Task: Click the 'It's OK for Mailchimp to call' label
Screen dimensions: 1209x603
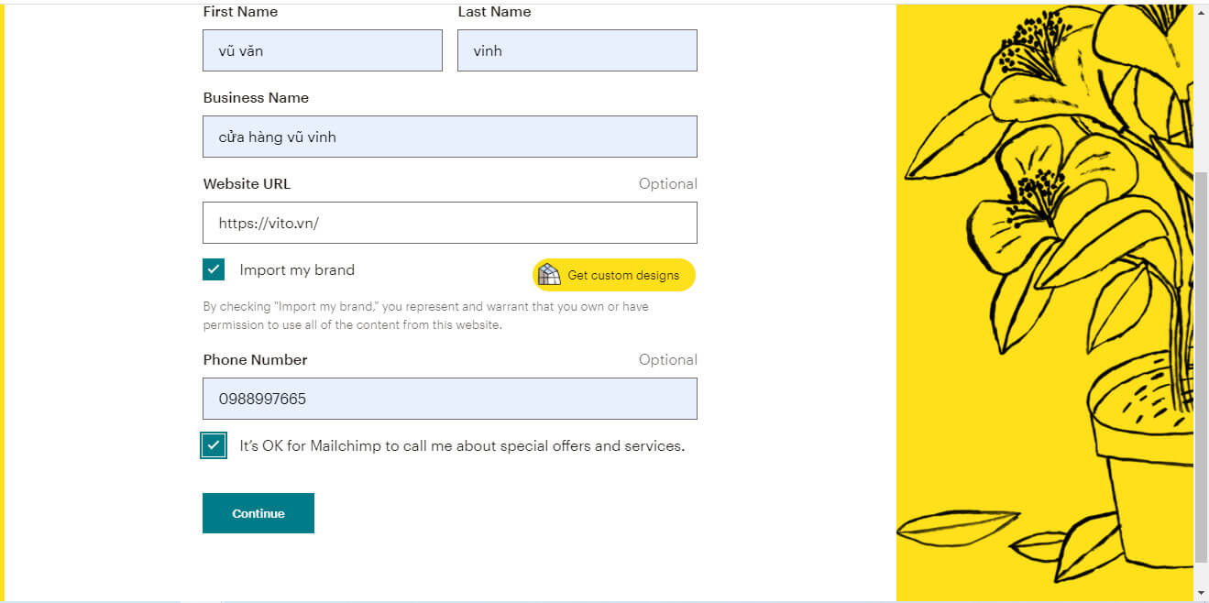Action: pyautogui.click(x=462, y=446)
